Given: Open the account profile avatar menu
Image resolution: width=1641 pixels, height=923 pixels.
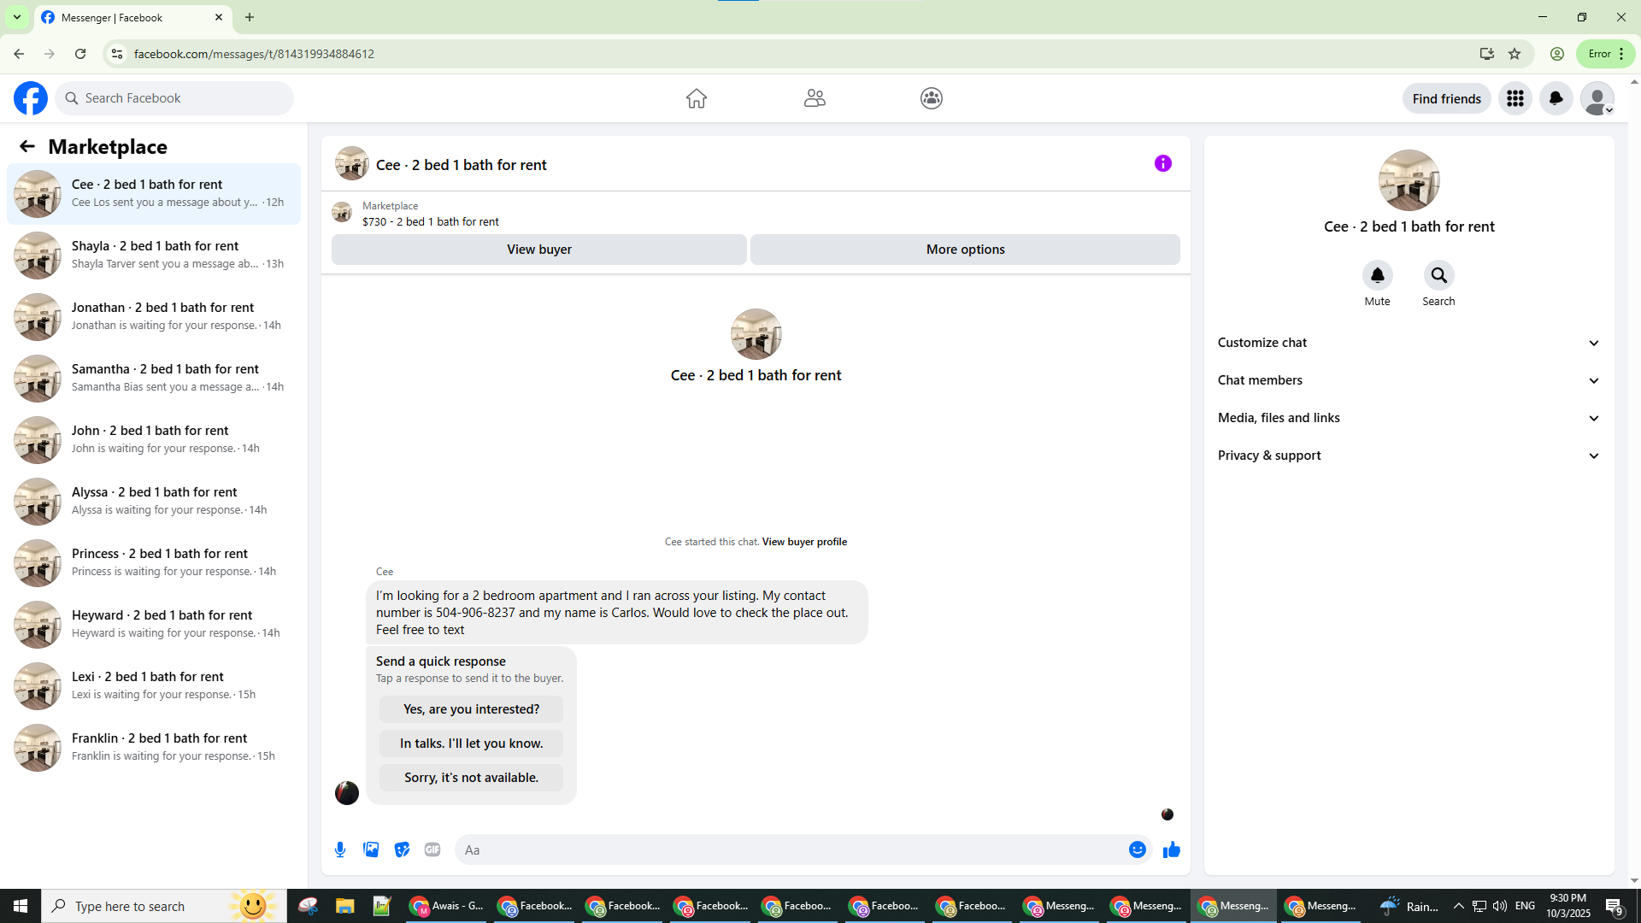Looking at the screenshot, I should 1597,98.
